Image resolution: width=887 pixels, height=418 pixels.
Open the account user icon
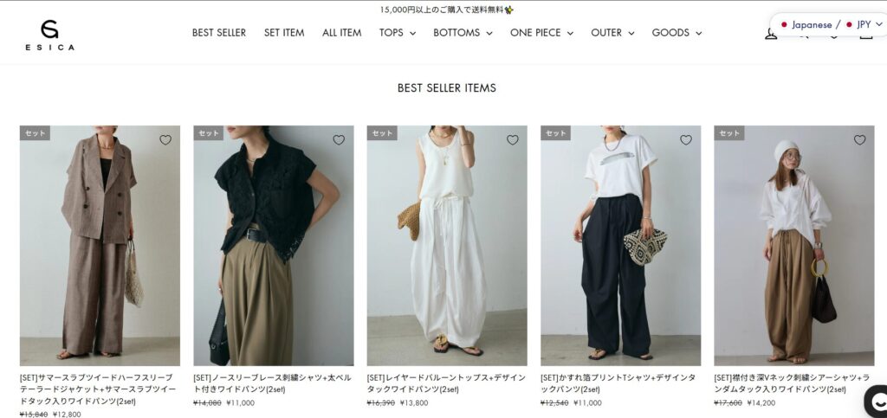(x=770, y=35)
